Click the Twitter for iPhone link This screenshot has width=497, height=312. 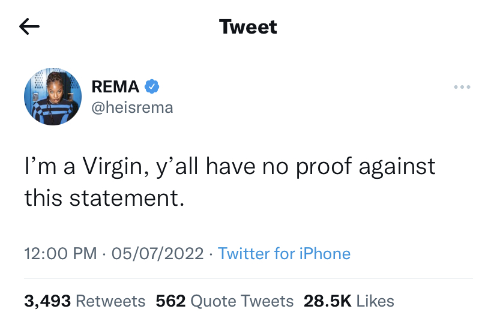point(284,253)
